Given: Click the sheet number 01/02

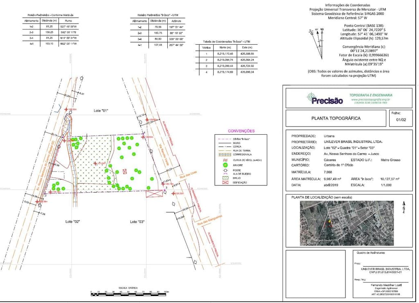Looking at the screenshot, I should click(x=401, y=120).
